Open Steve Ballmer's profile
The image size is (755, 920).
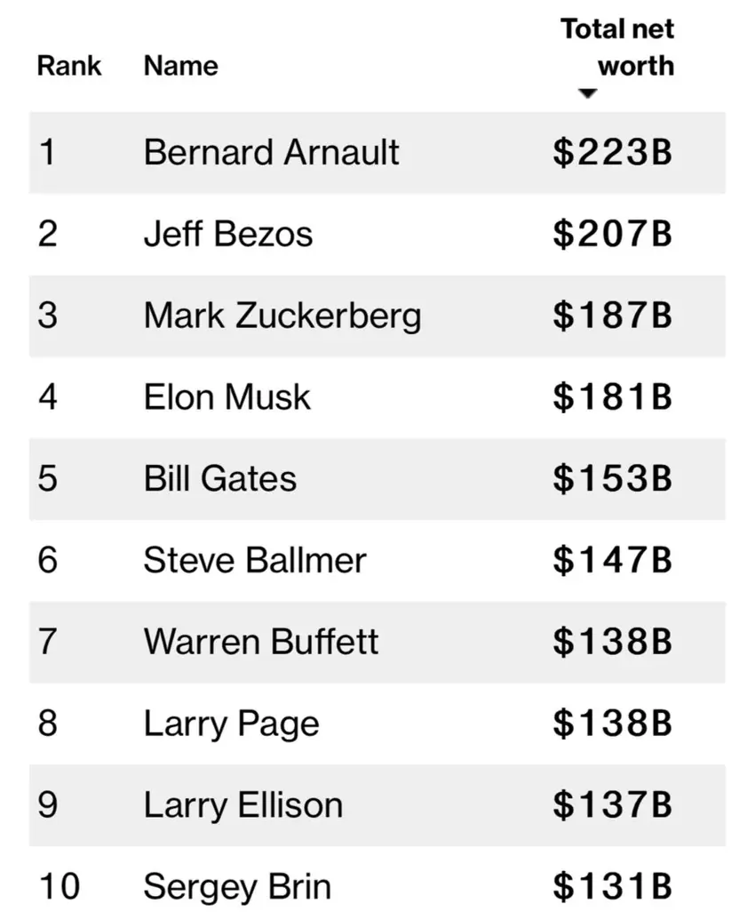(255, 561)
